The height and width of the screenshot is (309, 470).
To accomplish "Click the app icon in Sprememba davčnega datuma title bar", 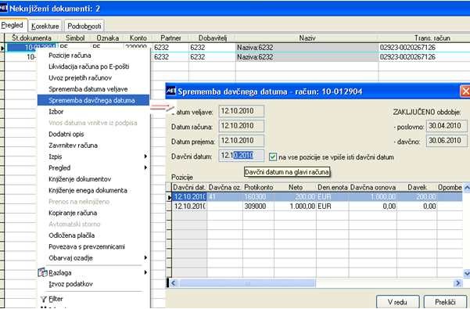I will 170,91.
